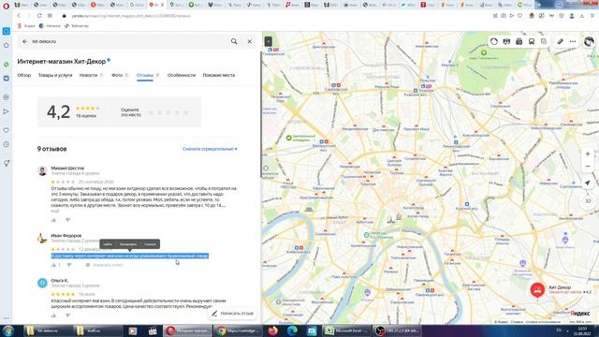Screen dimensions: 599x337
Task: Expand Михаил Шестов's review with ещё
Action: [x=55, y=211]
